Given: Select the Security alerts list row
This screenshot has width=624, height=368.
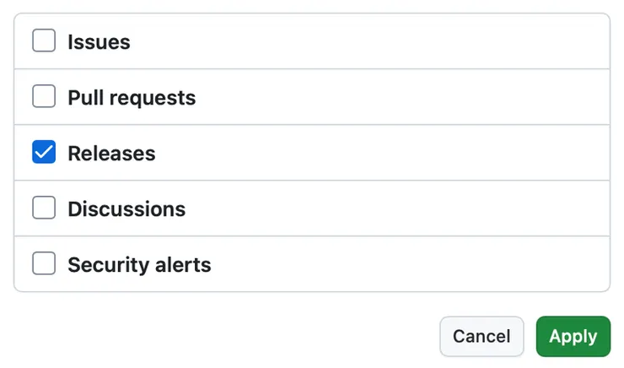Looking at the screenshot, I should coord(312,264).
